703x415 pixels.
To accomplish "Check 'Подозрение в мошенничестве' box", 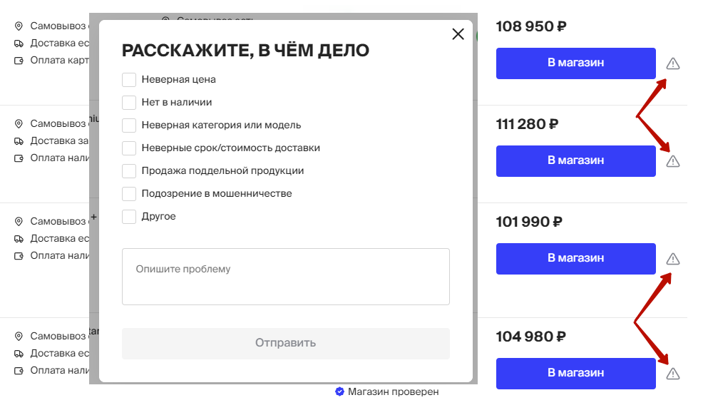I will point(129,194).
